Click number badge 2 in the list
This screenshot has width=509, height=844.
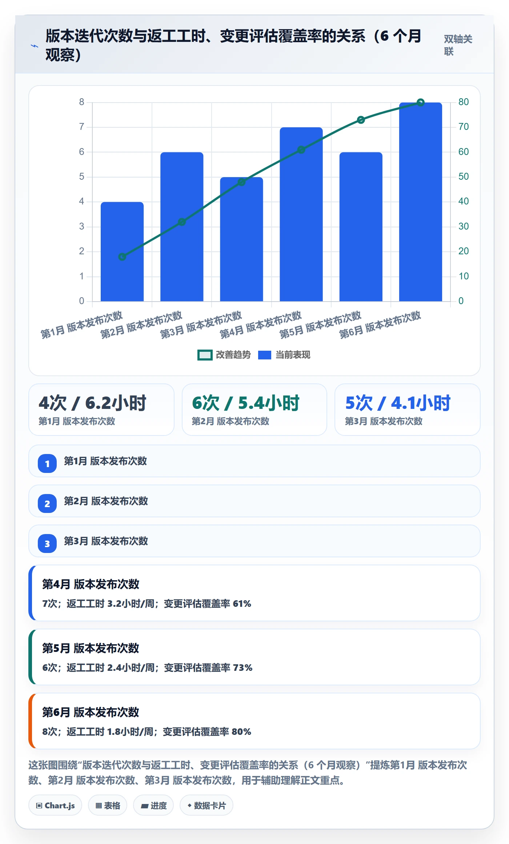pos(47,503)
